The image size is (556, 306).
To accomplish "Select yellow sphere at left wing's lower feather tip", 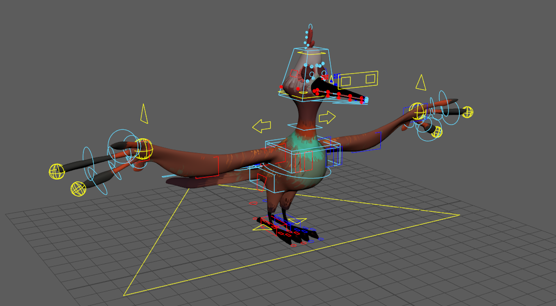I will (x=79, y=189).
